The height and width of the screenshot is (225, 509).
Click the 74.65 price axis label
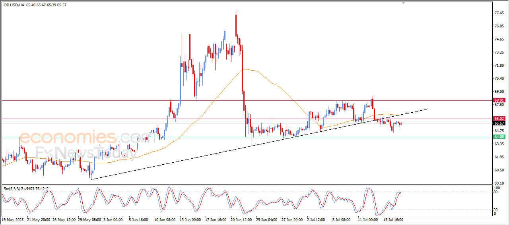coord(499,39)
